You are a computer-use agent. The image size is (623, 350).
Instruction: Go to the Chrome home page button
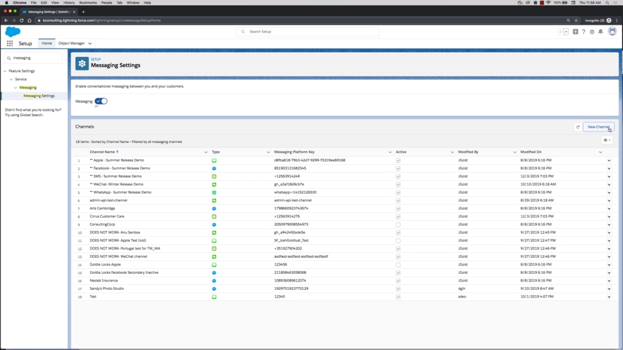point(29,20)
